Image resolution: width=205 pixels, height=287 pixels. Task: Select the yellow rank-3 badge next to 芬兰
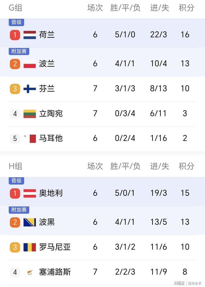(x=15, y=89)
